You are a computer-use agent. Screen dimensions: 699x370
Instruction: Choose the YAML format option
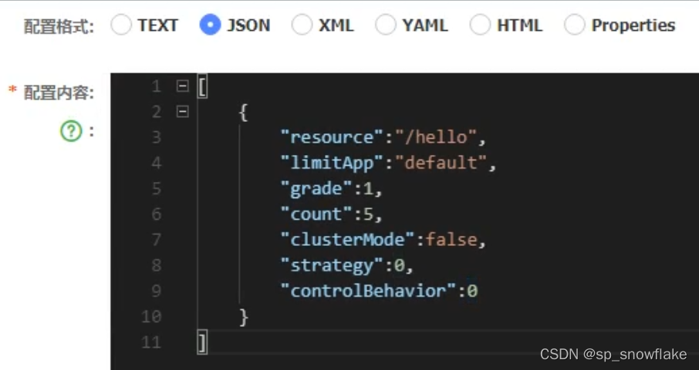[386, 25]
